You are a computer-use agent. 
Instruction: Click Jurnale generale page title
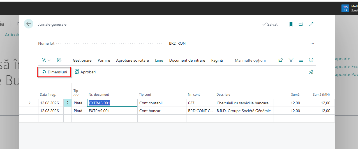52,24
